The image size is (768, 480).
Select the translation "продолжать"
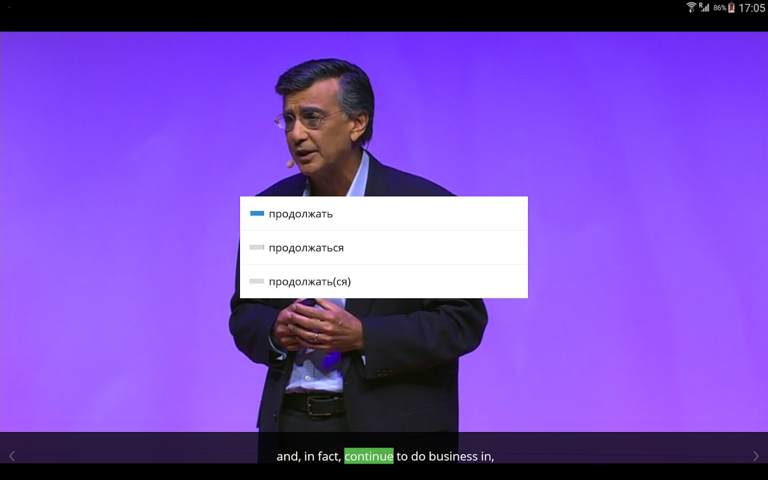coord(301,214)
